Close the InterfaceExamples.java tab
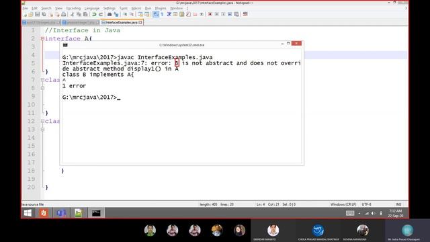Viewport: 430px width, 242px height. click(x=140, y=22)
